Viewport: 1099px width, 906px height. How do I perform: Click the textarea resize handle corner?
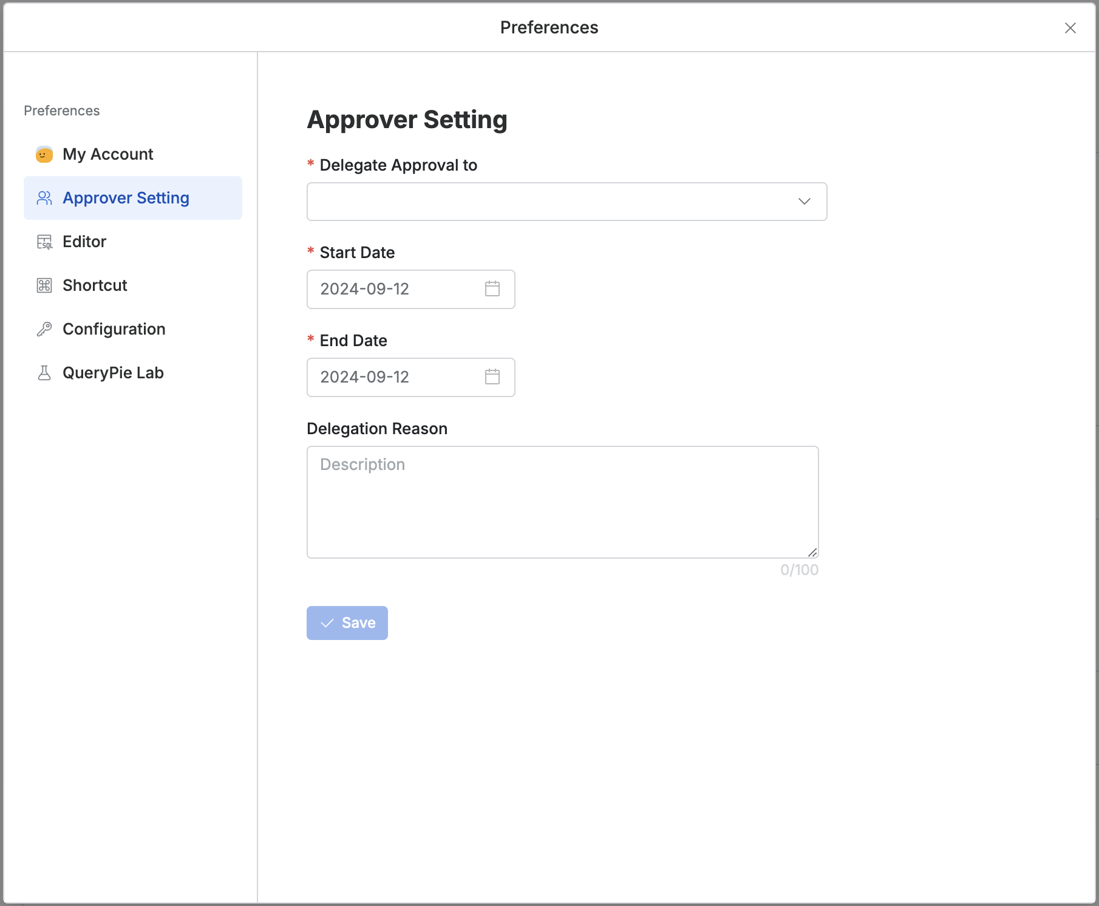tap(812, 552)
